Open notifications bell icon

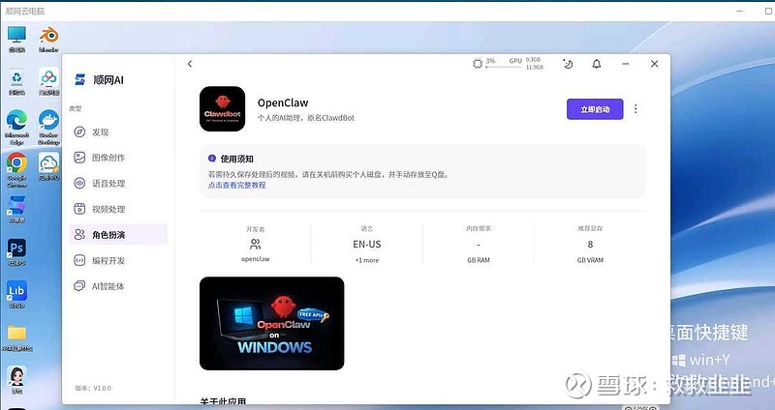coord(597,64)
